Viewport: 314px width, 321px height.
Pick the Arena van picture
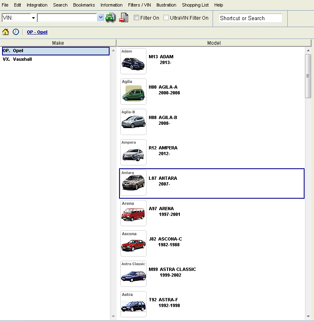click(x=133, y=213)
